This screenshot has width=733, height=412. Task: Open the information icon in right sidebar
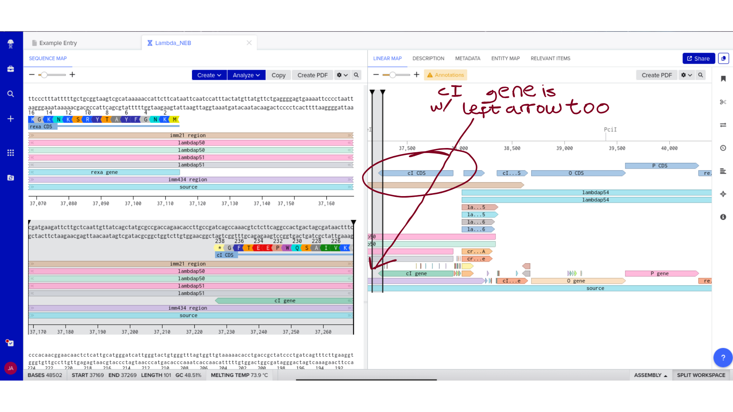pyautogui.click(x=723, y=217)
